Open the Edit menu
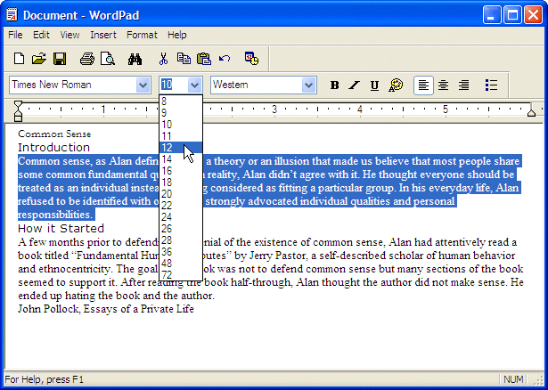 41,35
